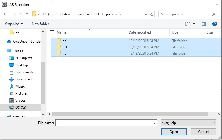Image resolution: width=222 pixels, height=140 pixels.
Task: Click the Cancel button
Action: tap(203, 132)
